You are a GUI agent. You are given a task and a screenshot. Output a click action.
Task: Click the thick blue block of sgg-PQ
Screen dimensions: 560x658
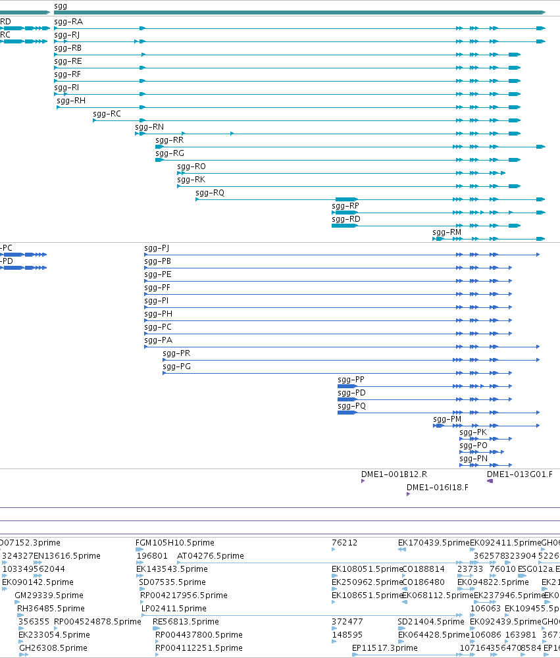tap(347, 413)
